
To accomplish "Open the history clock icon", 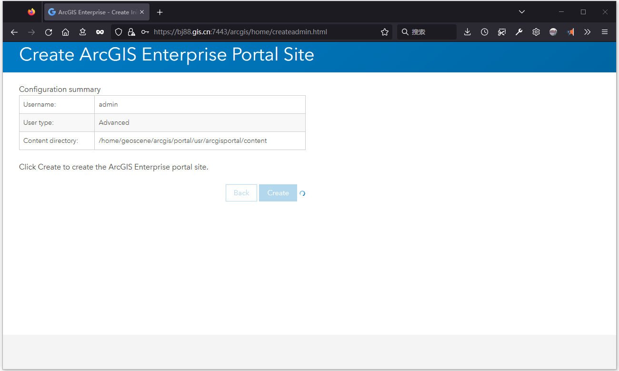I will [x=485, y=32].
